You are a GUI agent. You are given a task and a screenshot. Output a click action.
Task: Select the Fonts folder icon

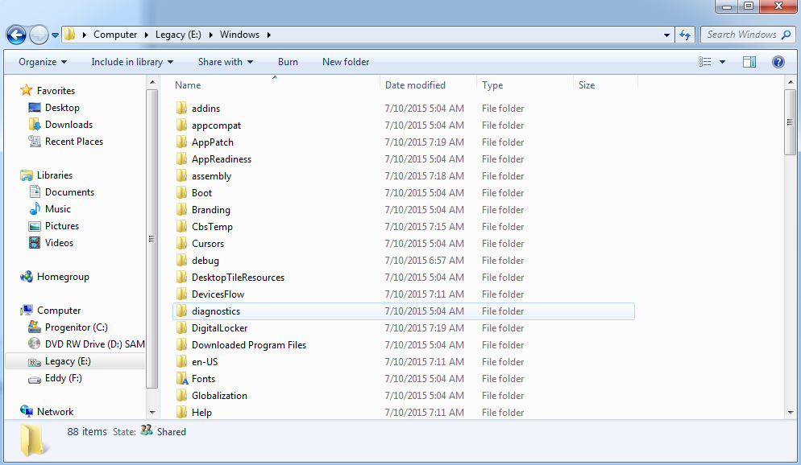(182, 378)
